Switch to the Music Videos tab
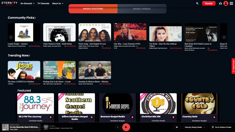 pyautogui.click(x=142, y=9)
